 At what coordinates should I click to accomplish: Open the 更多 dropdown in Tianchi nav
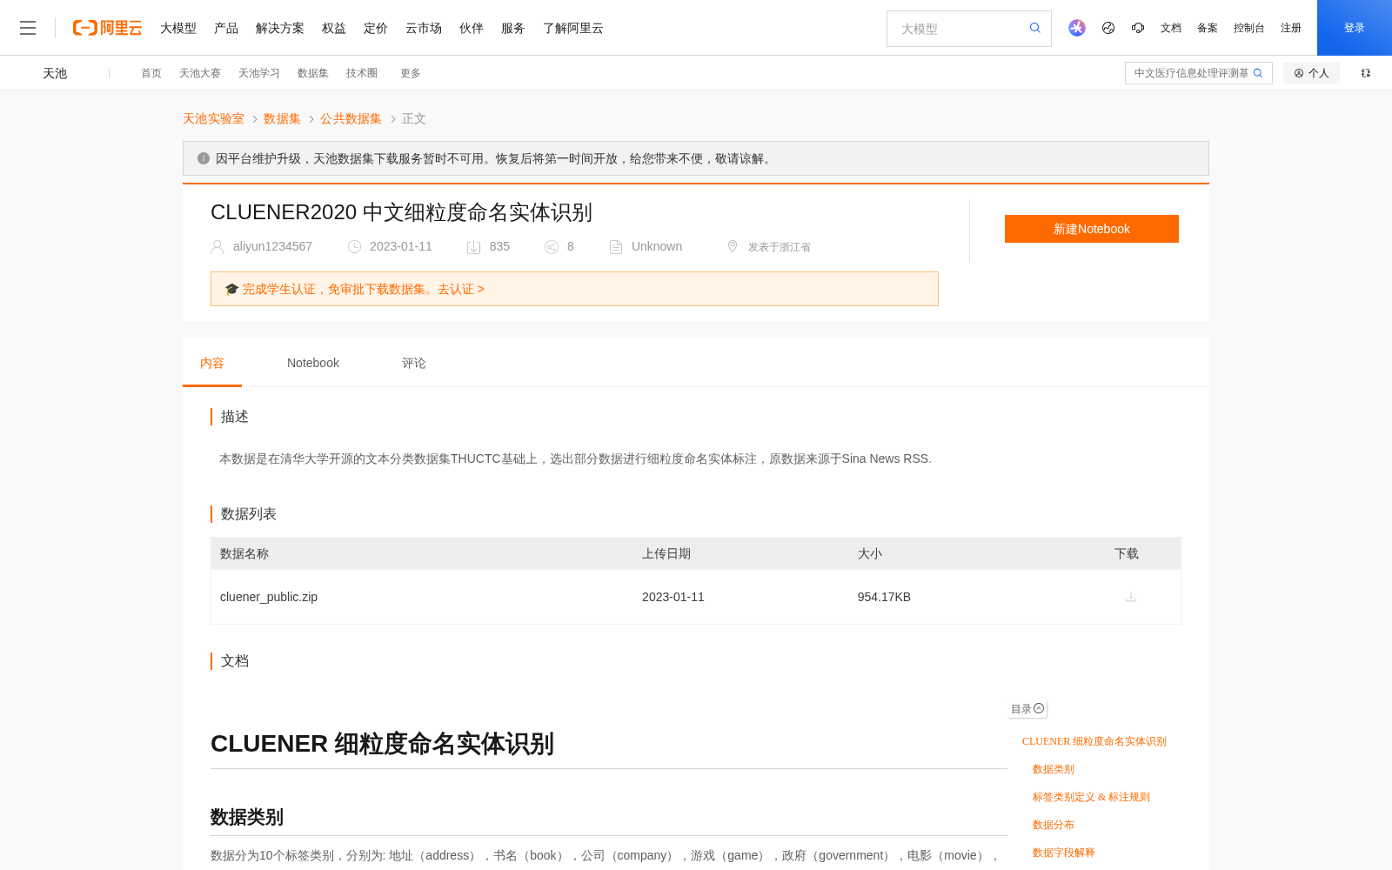point(411,73)
